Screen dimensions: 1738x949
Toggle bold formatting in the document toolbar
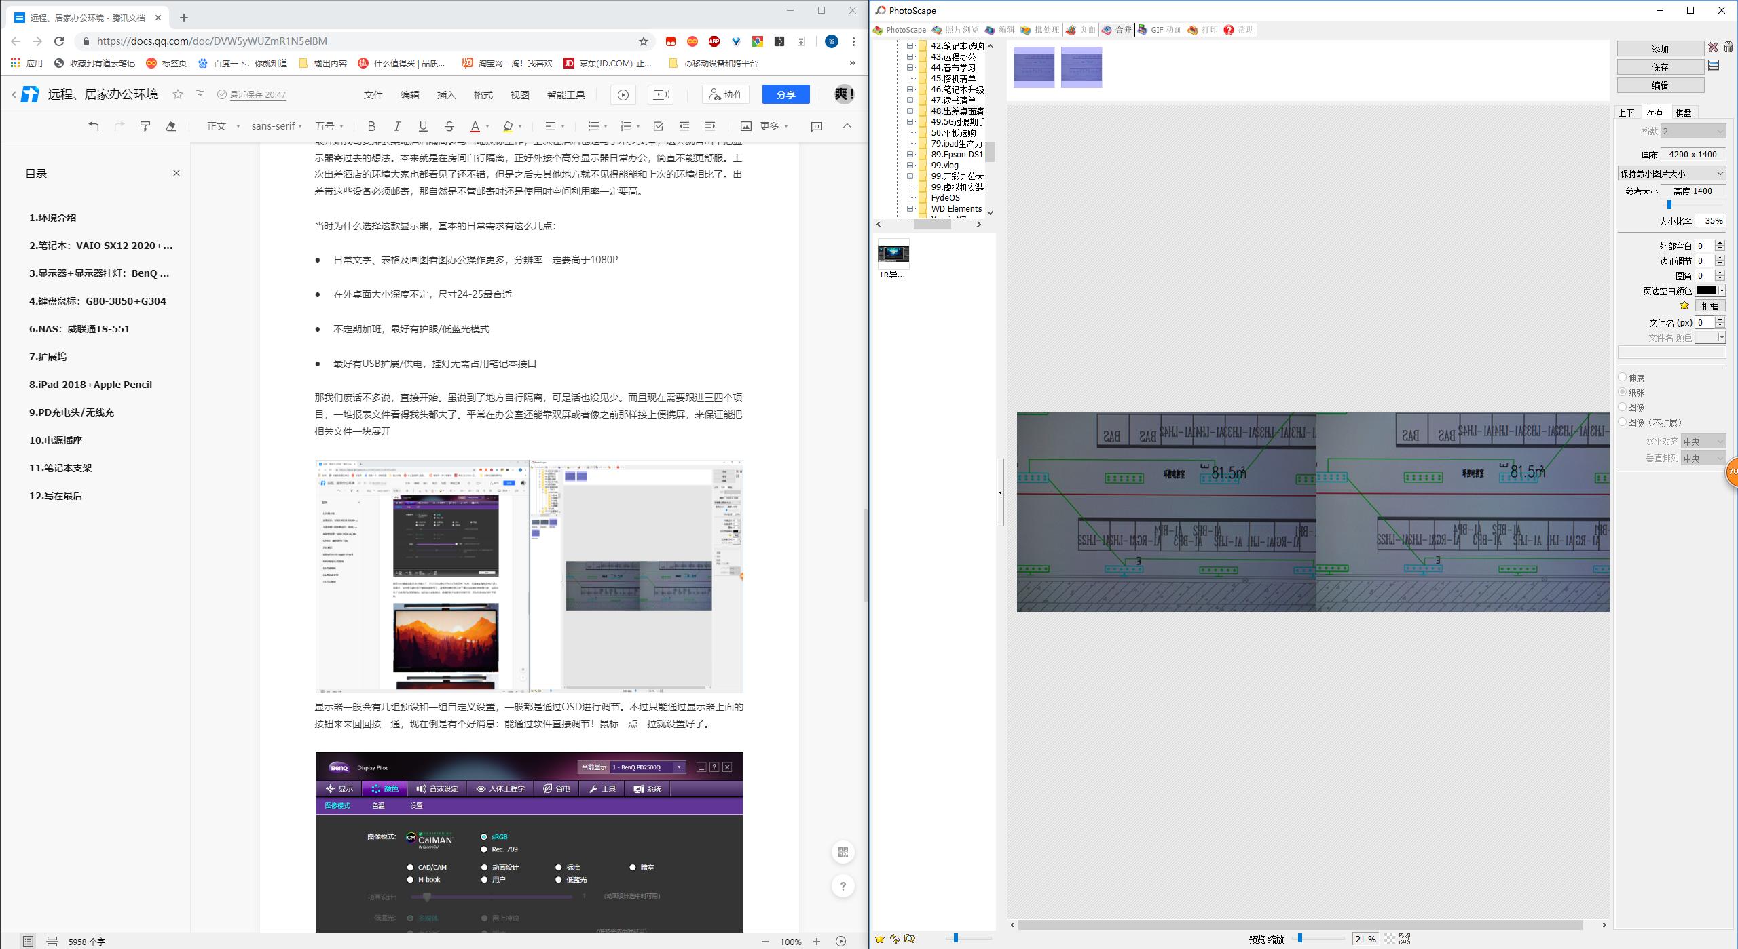click(x=371, y=126)
